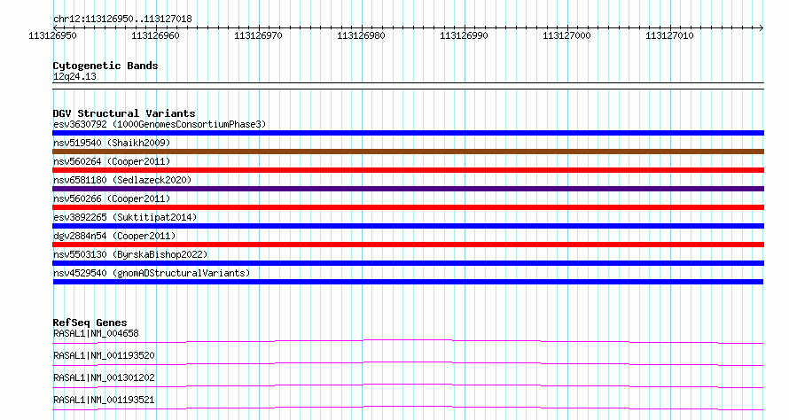Screen dimensions: 789x420
Task: Open transcript RASAL1|NM_001193521 label
Action: pyautogui.click(x=104, y=400)
